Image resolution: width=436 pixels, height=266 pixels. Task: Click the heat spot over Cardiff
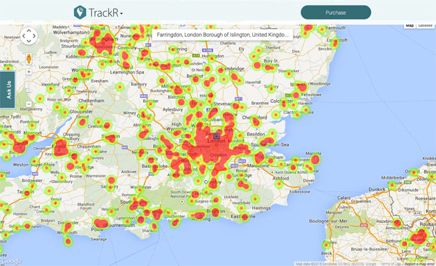pyautogui.click(x=20, y=146)
